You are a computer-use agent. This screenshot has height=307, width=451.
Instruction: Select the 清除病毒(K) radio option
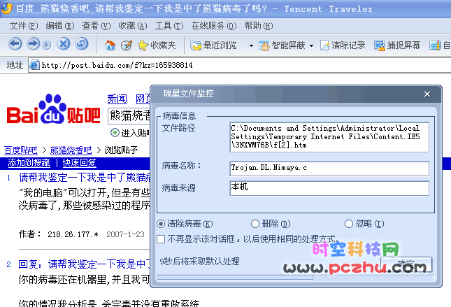click(161, 224)
